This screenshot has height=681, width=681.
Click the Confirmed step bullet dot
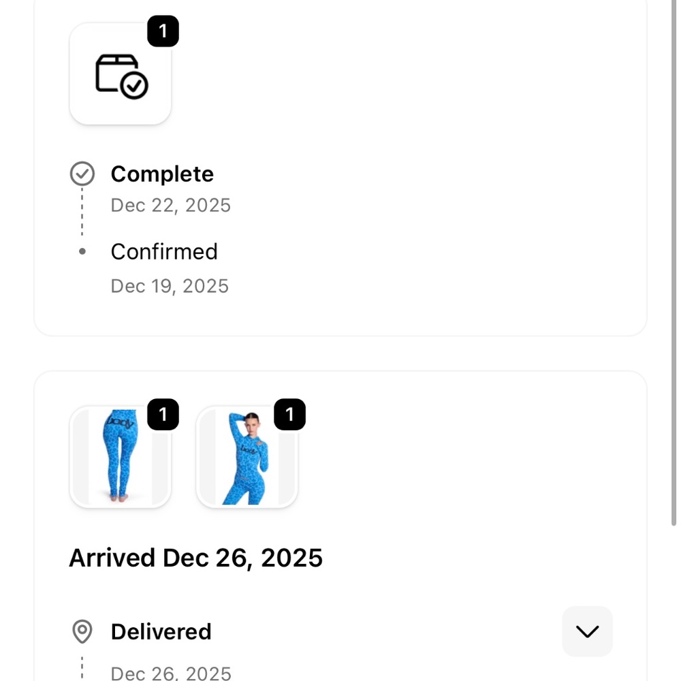pos(82,251)
